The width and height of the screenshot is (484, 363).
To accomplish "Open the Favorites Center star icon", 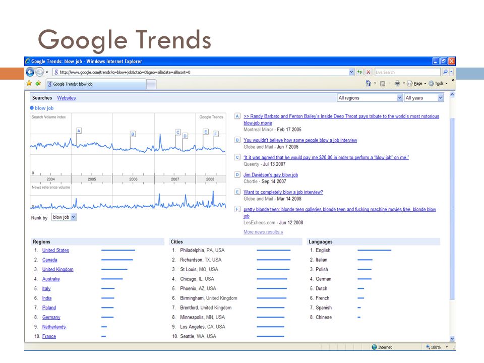I will pyautogui.click(x=29, y=83).
